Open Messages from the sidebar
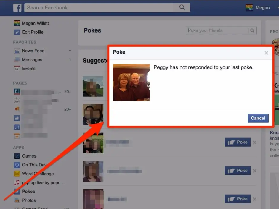The height and width of the screenshot is (209, 279). [x=32, y=60]
